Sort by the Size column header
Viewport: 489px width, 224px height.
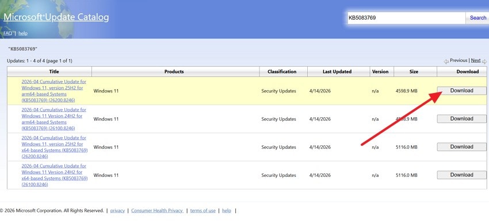tap(414, 72)
